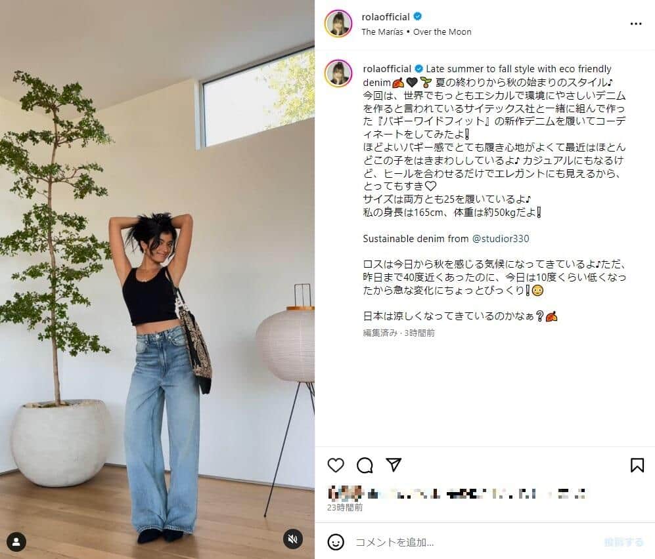Share the post via paper plane icon
The height and width of the screenshot is (559, 655).
[x=394, y=465]
